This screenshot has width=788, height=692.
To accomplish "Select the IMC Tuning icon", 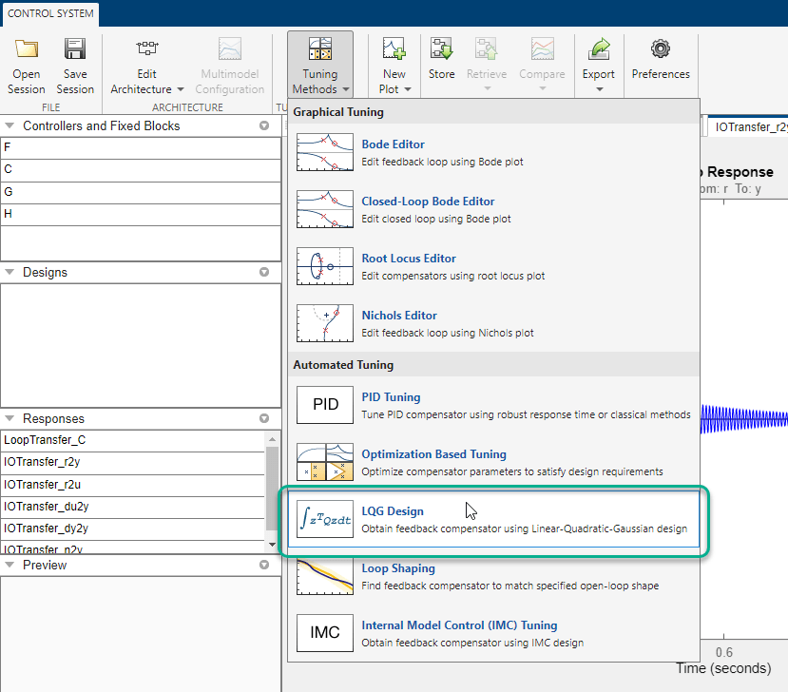I will [325, 634].
